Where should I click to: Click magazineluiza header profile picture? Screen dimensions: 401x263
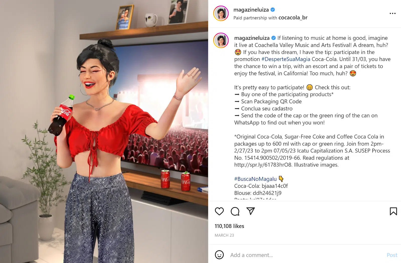coord(221,13)
